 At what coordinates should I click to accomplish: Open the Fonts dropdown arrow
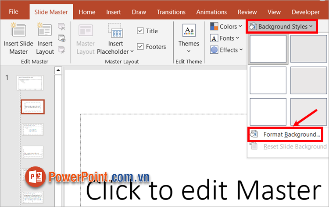tap(237, 38)
